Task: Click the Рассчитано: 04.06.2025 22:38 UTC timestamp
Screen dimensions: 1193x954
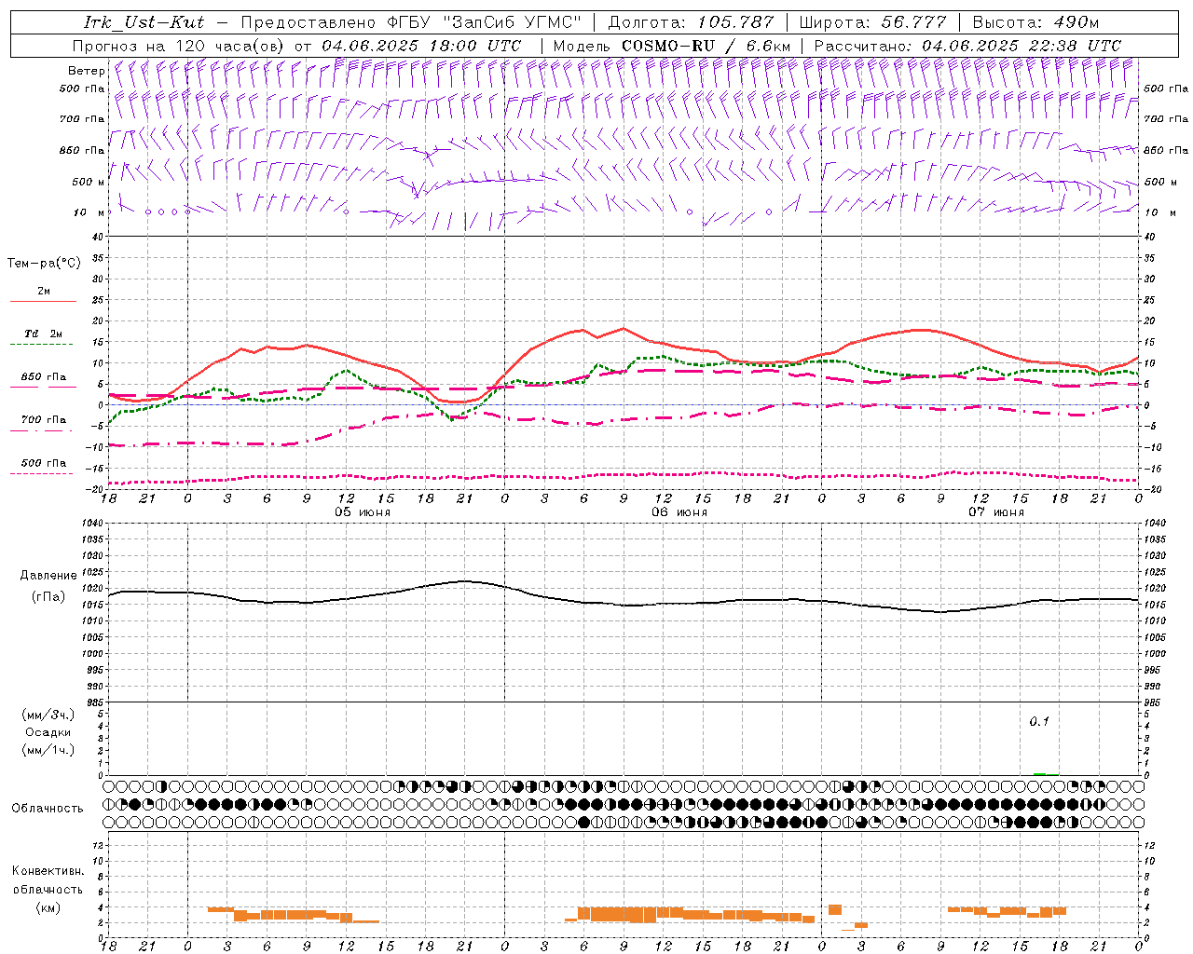Action: tap(967, 45)
